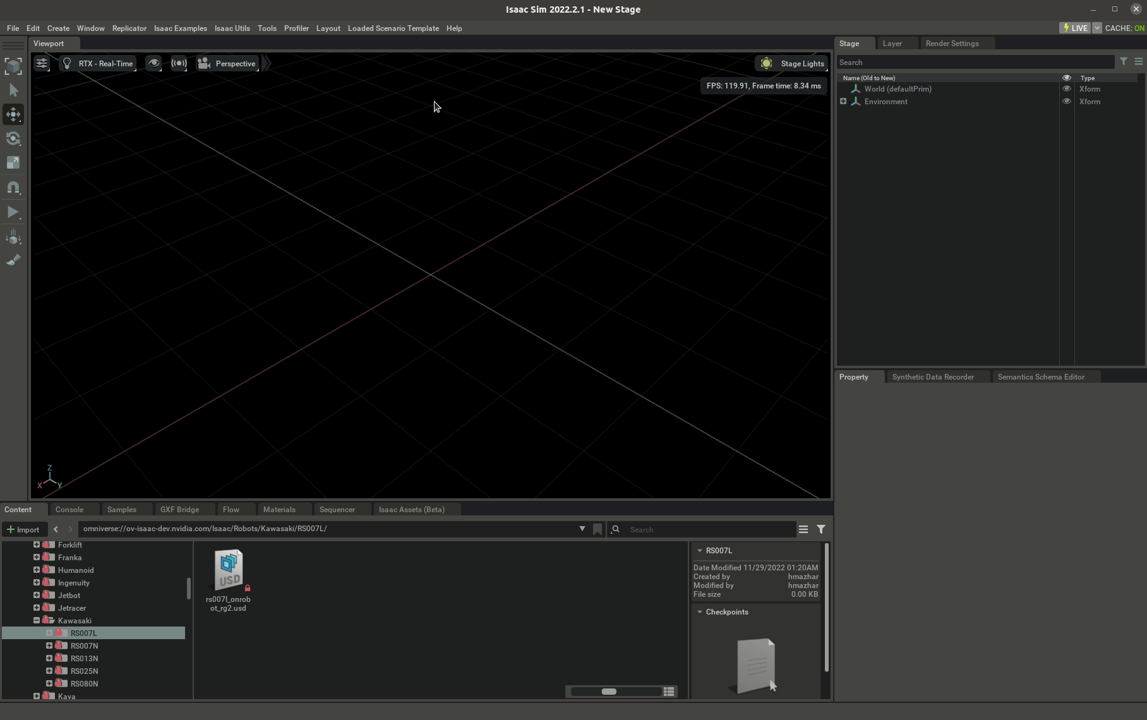Switch to the Layer tab
This screenshot has width=1147, height=720.
click(892, 44)
